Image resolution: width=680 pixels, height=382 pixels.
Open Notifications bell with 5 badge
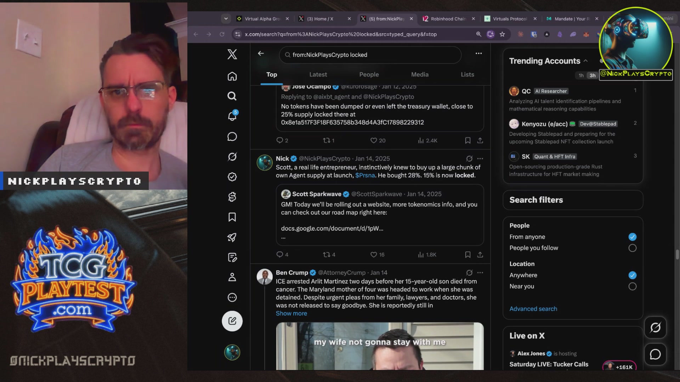[232, 116]
